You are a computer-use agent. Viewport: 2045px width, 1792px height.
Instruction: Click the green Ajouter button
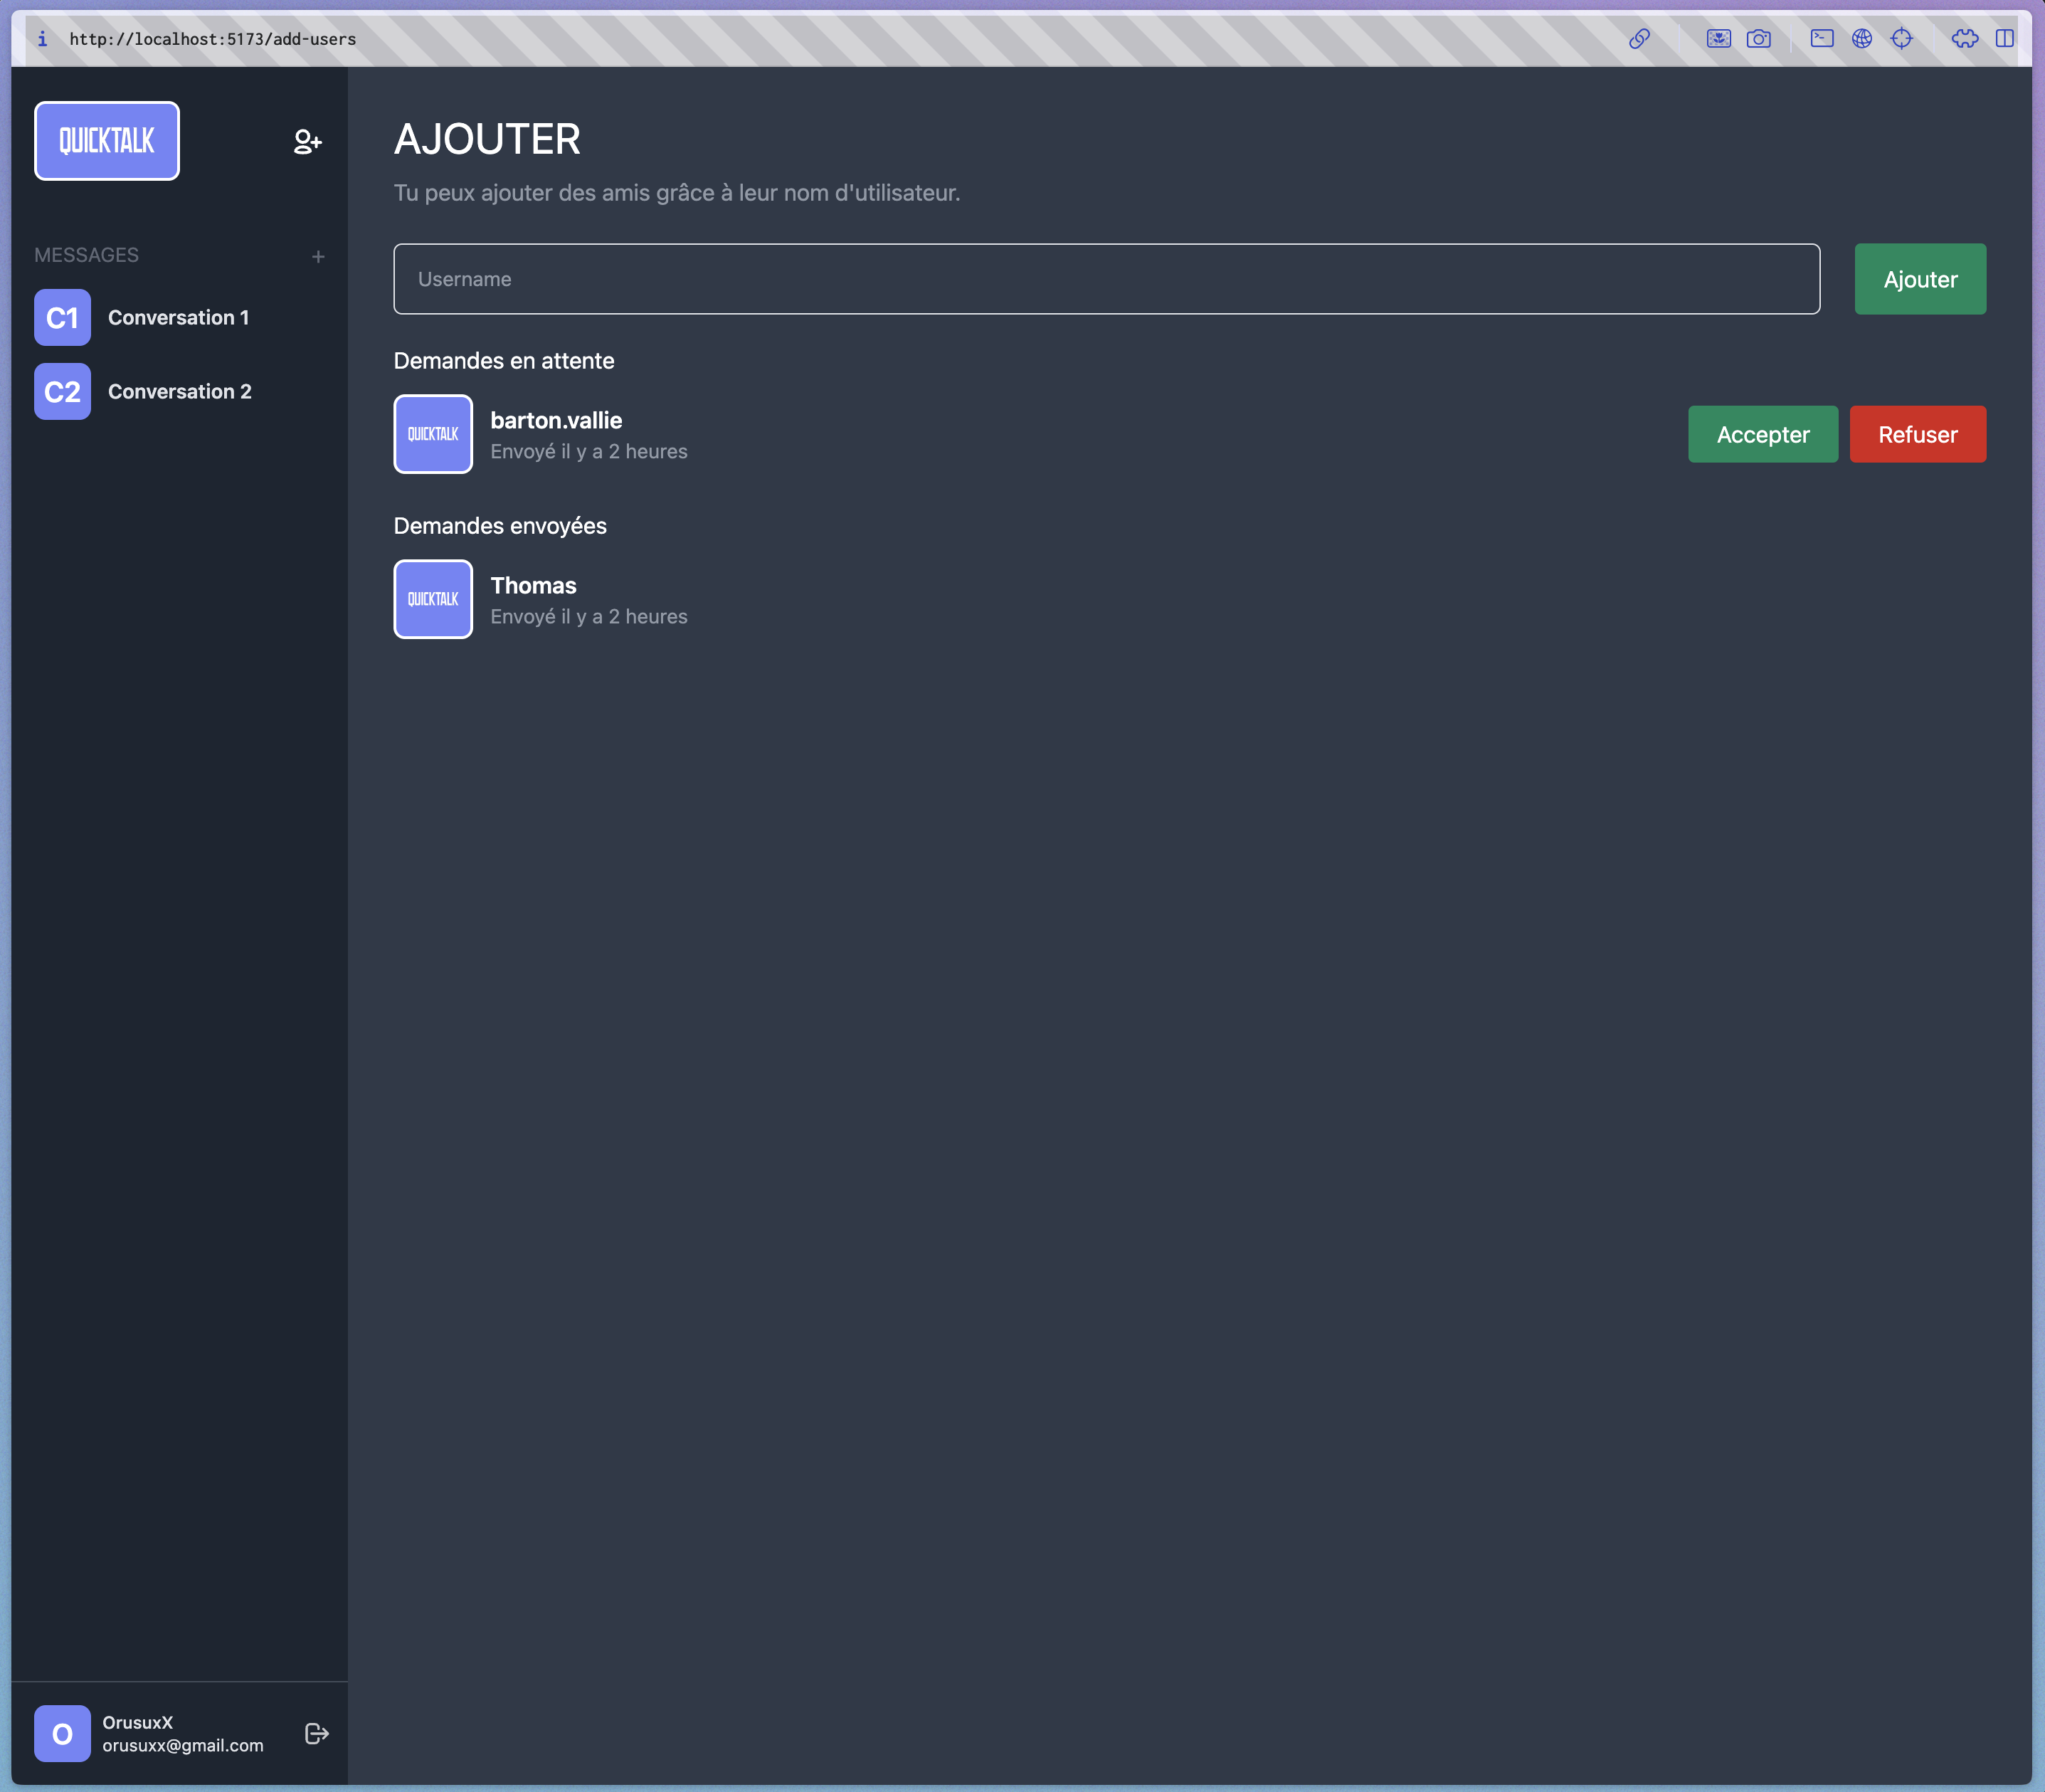pos(1919,279)
